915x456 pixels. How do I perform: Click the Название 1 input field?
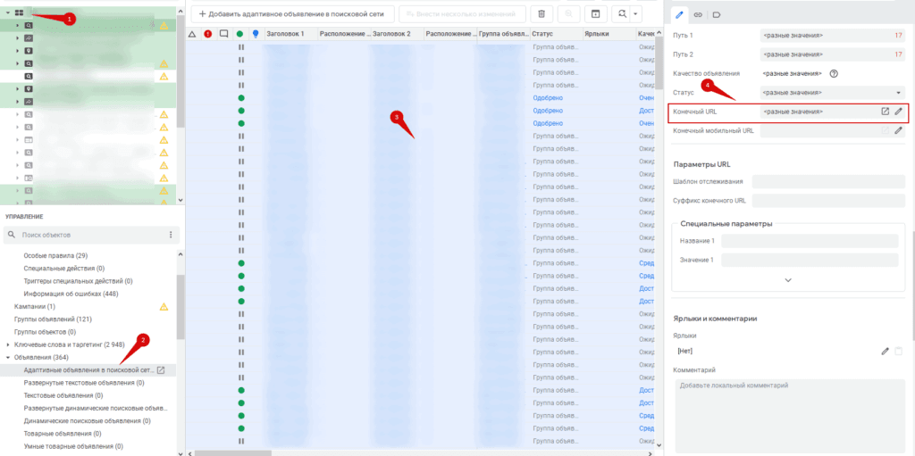tap(810, 242)
